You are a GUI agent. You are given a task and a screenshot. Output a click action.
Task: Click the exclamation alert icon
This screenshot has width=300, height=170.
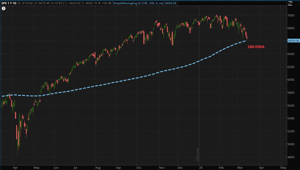point(3,8)
